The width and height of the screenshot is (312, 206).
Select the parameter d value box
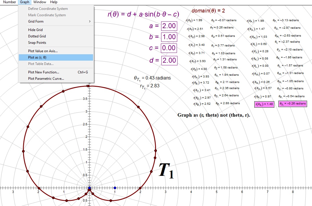point(169,60)
